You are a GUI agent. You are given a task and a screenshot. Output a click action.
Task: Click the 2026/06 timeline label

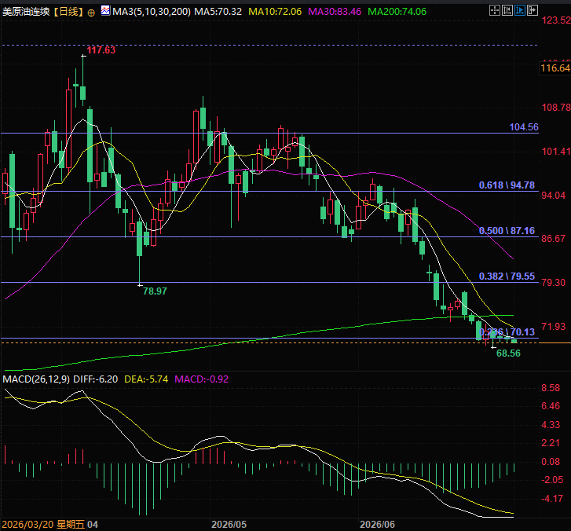point(377,525)
